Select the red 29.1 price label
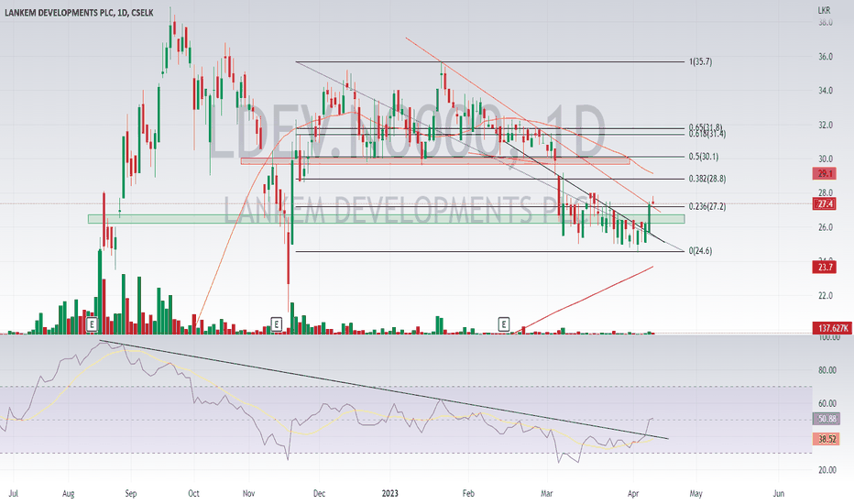Image resolution: width=854 pixels, height=504 pixels. click(x=826, y=174)
